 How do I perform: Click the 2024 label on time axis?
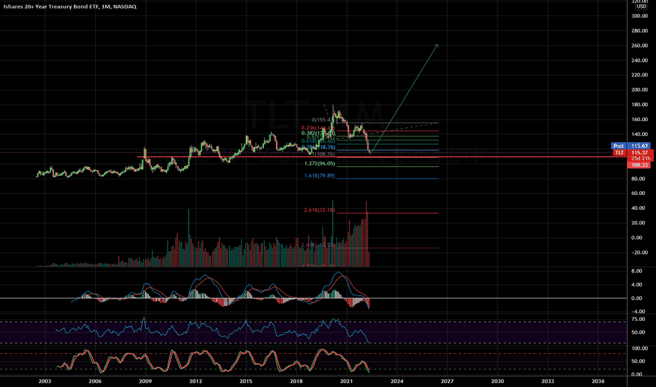(x=396, y=381)
